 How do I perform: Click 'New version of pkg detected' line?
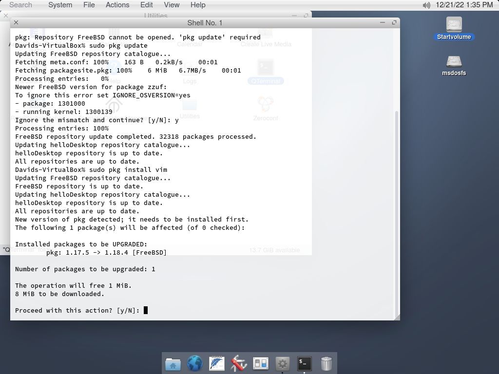coord(132,220)
